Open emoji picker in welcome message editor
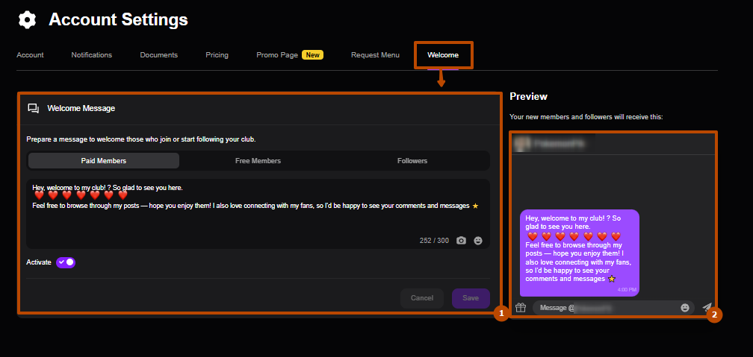This screenshot has width=753, height=357. [x=478, y=241]
